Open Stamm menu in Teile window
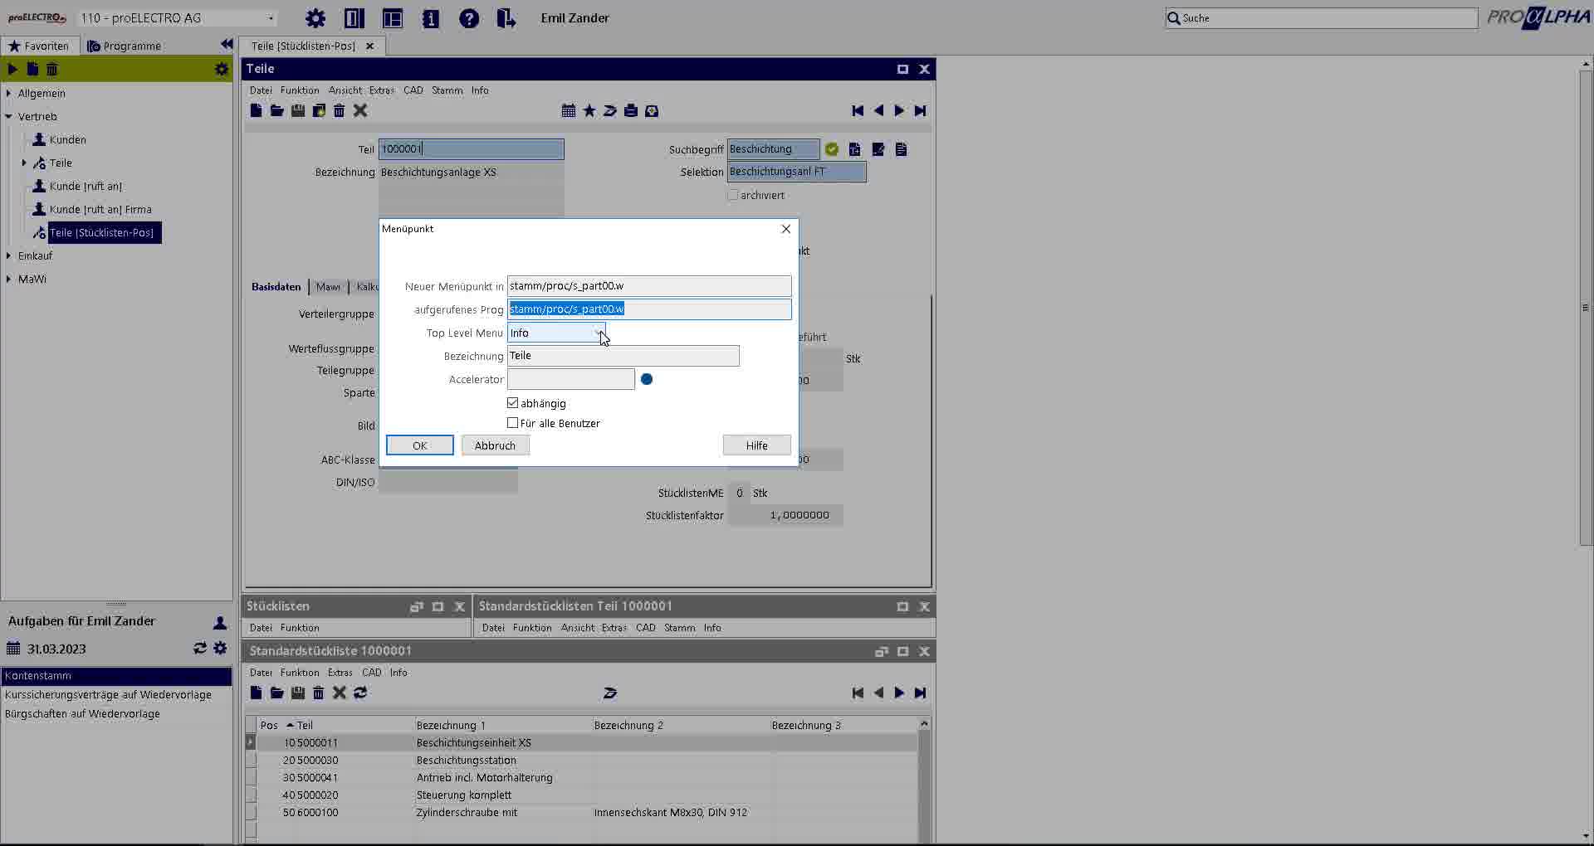 tap(447, 90)
